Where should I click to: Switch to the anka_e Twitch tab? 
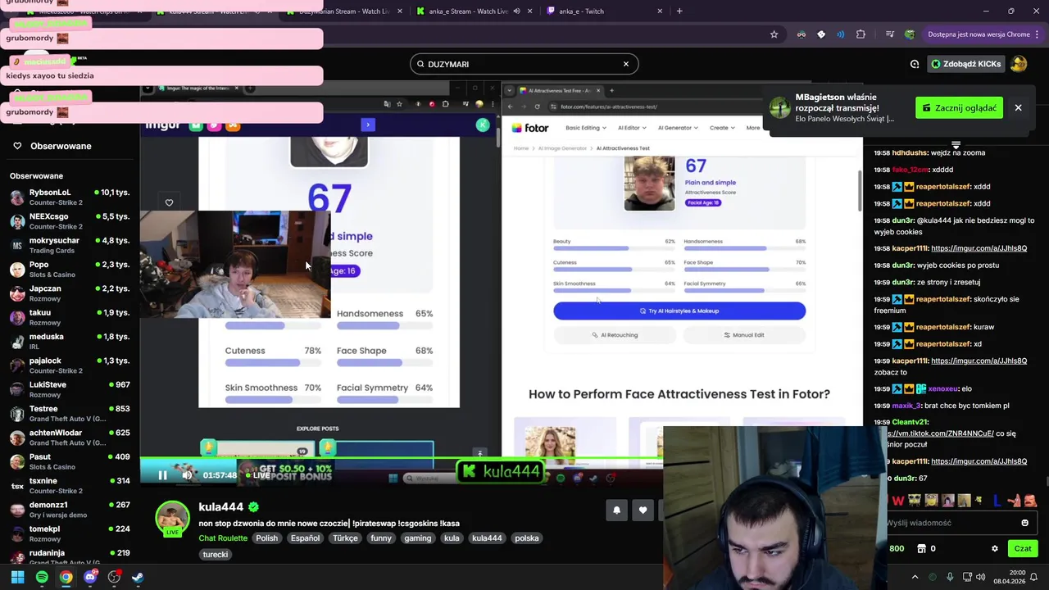coord(605,11)
